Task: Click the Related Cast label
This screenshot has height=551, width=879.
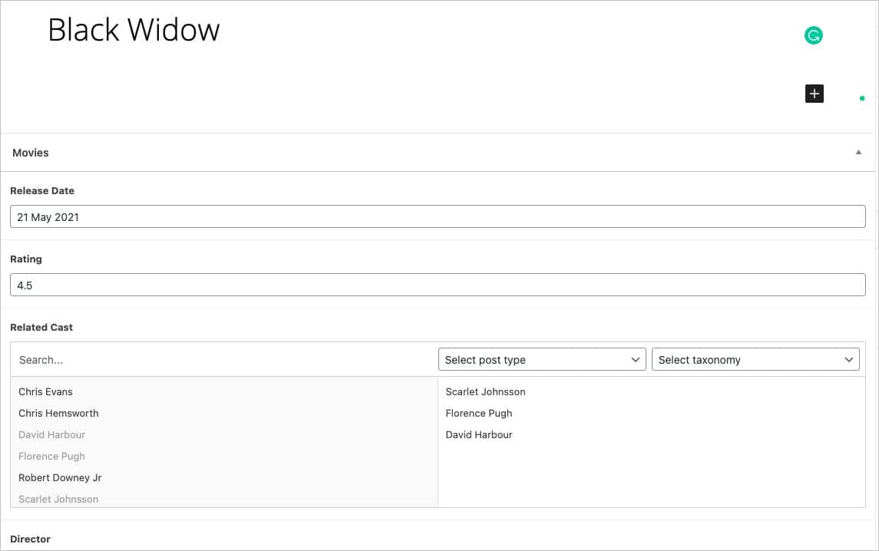Action: [41, 328]
